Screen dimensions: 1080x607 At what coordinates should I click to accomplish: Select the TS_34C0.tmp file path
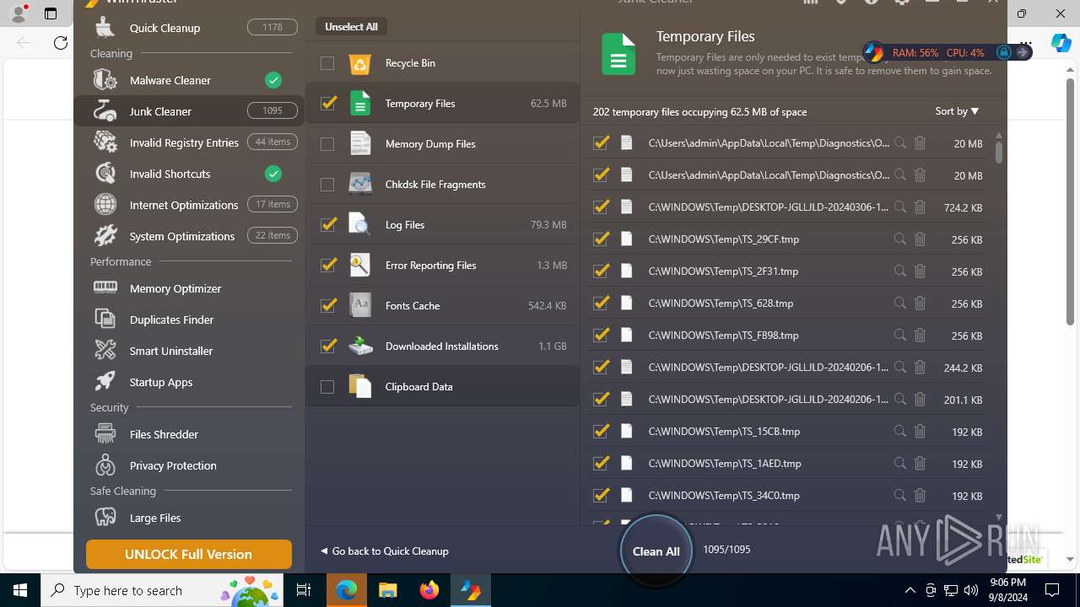pyautogui.click(x=724, y=496)
